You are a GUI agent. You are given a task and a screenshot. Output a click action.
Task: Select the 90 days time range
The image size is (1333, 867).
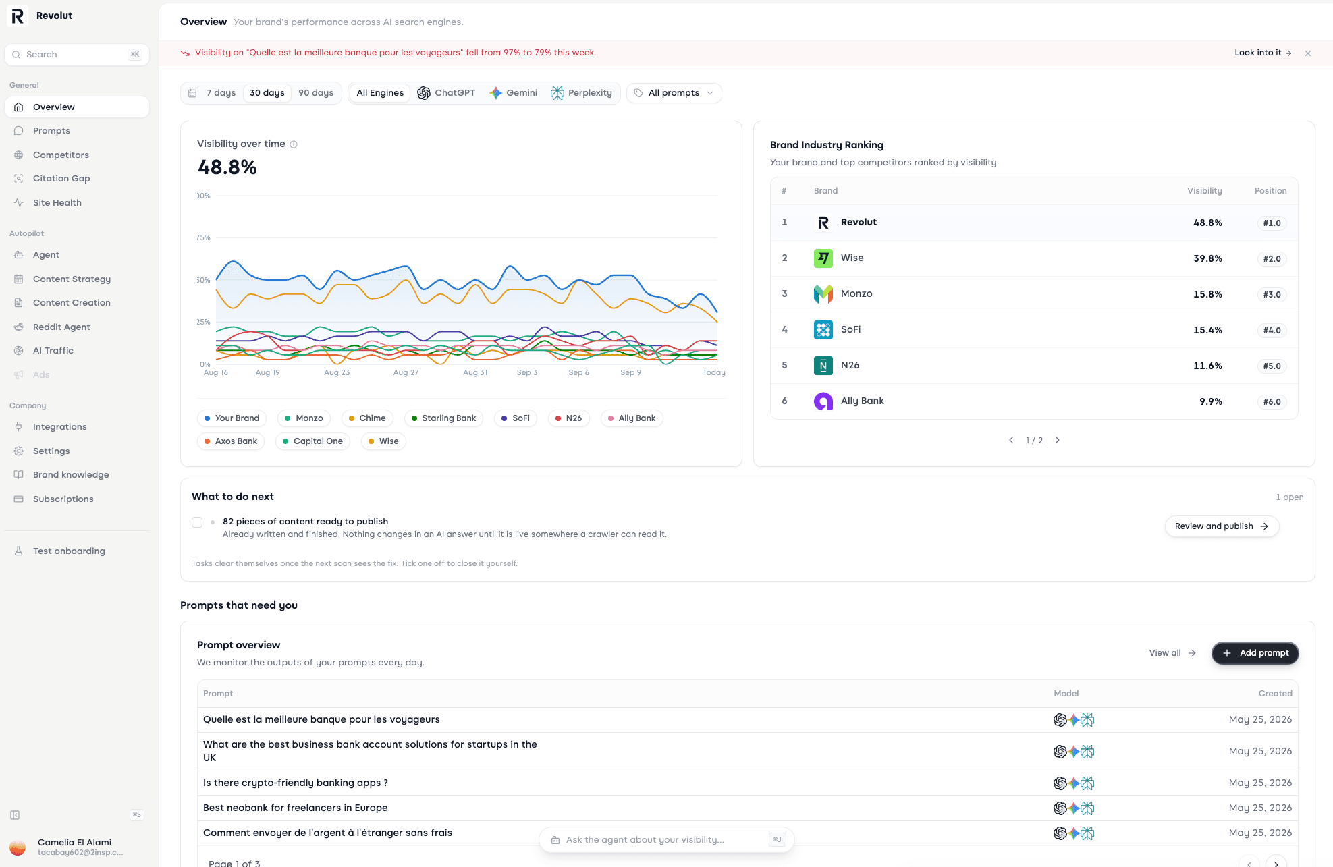tap(316, 93)
